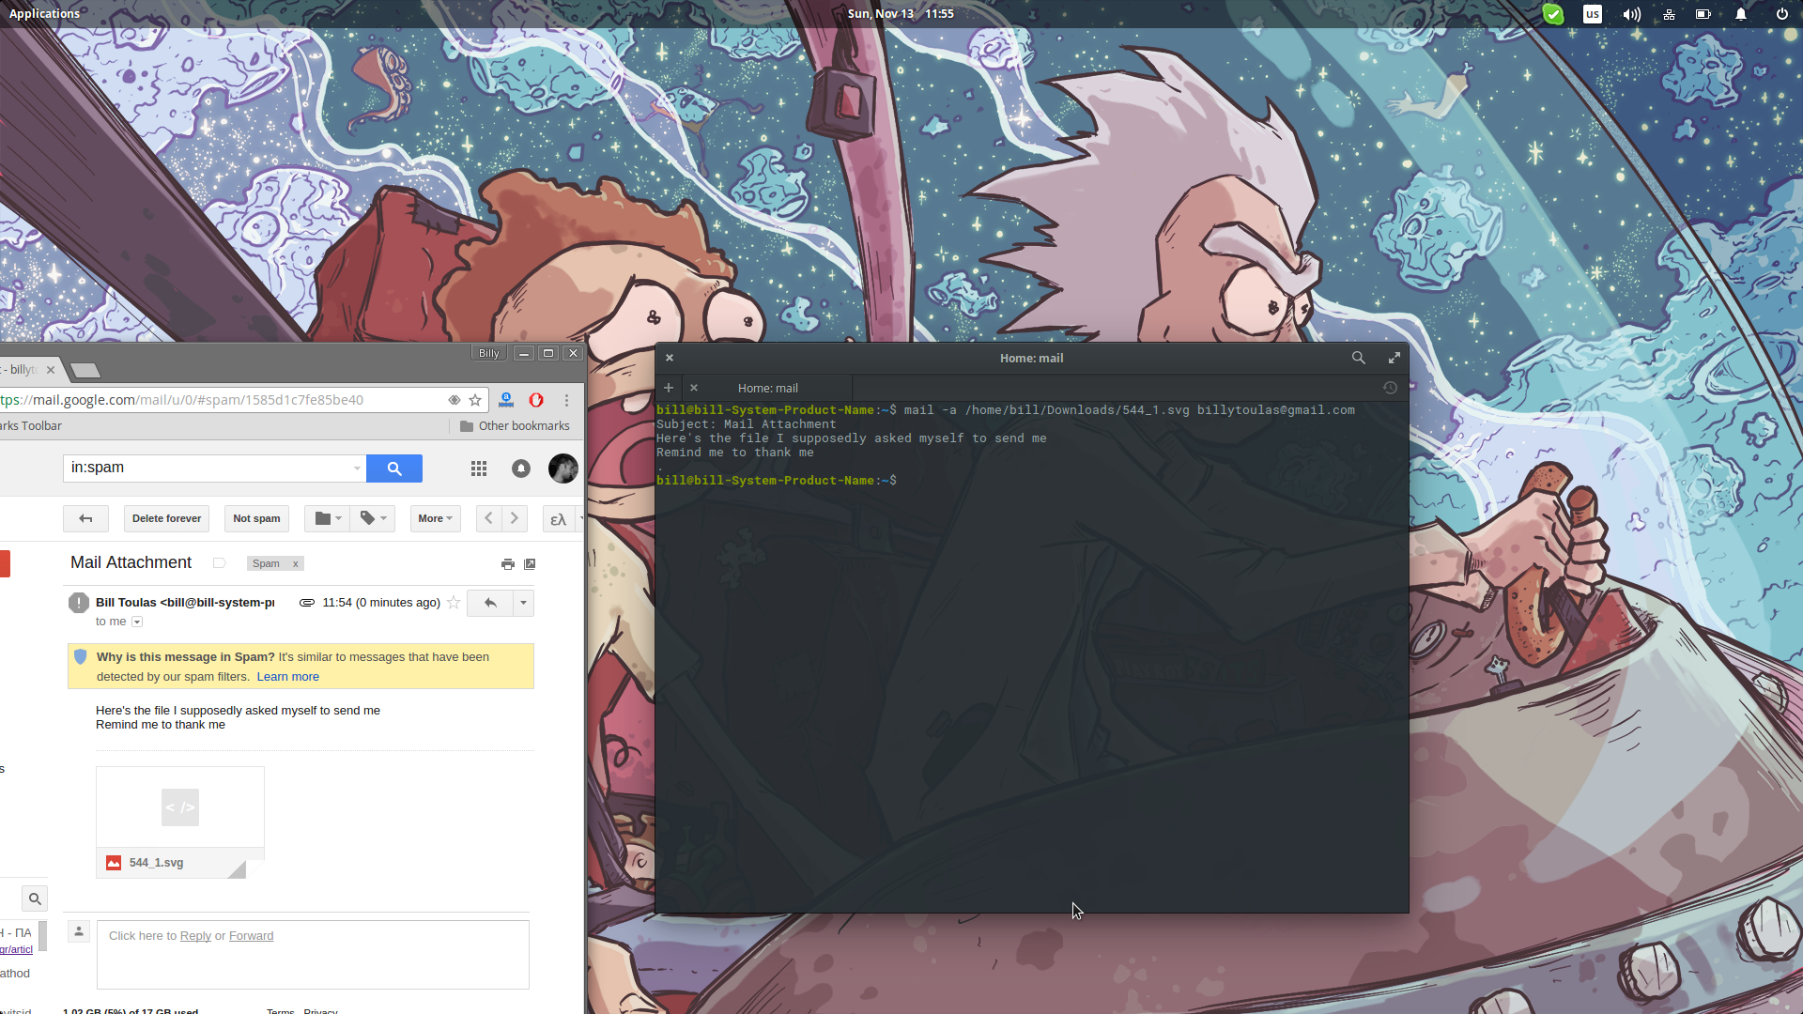
Task: Click the person icon beside reply box
Action: pos(79,931)
